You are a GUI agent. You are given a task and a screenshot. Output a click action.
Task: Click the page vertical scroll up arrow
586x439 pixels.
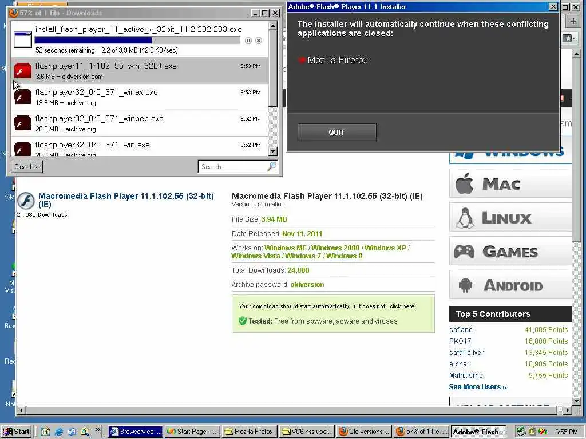(x=576, y=54)
